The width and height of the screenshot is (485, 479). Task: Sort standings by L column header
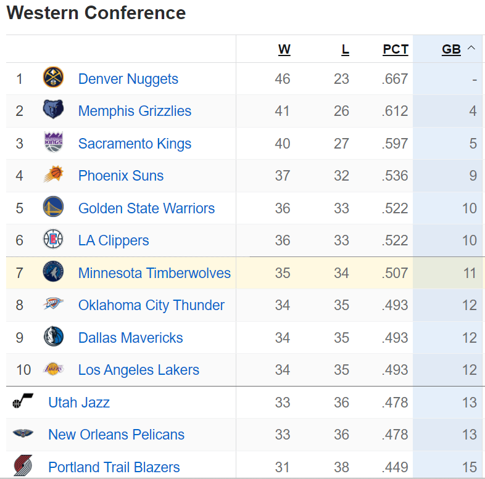345,49
